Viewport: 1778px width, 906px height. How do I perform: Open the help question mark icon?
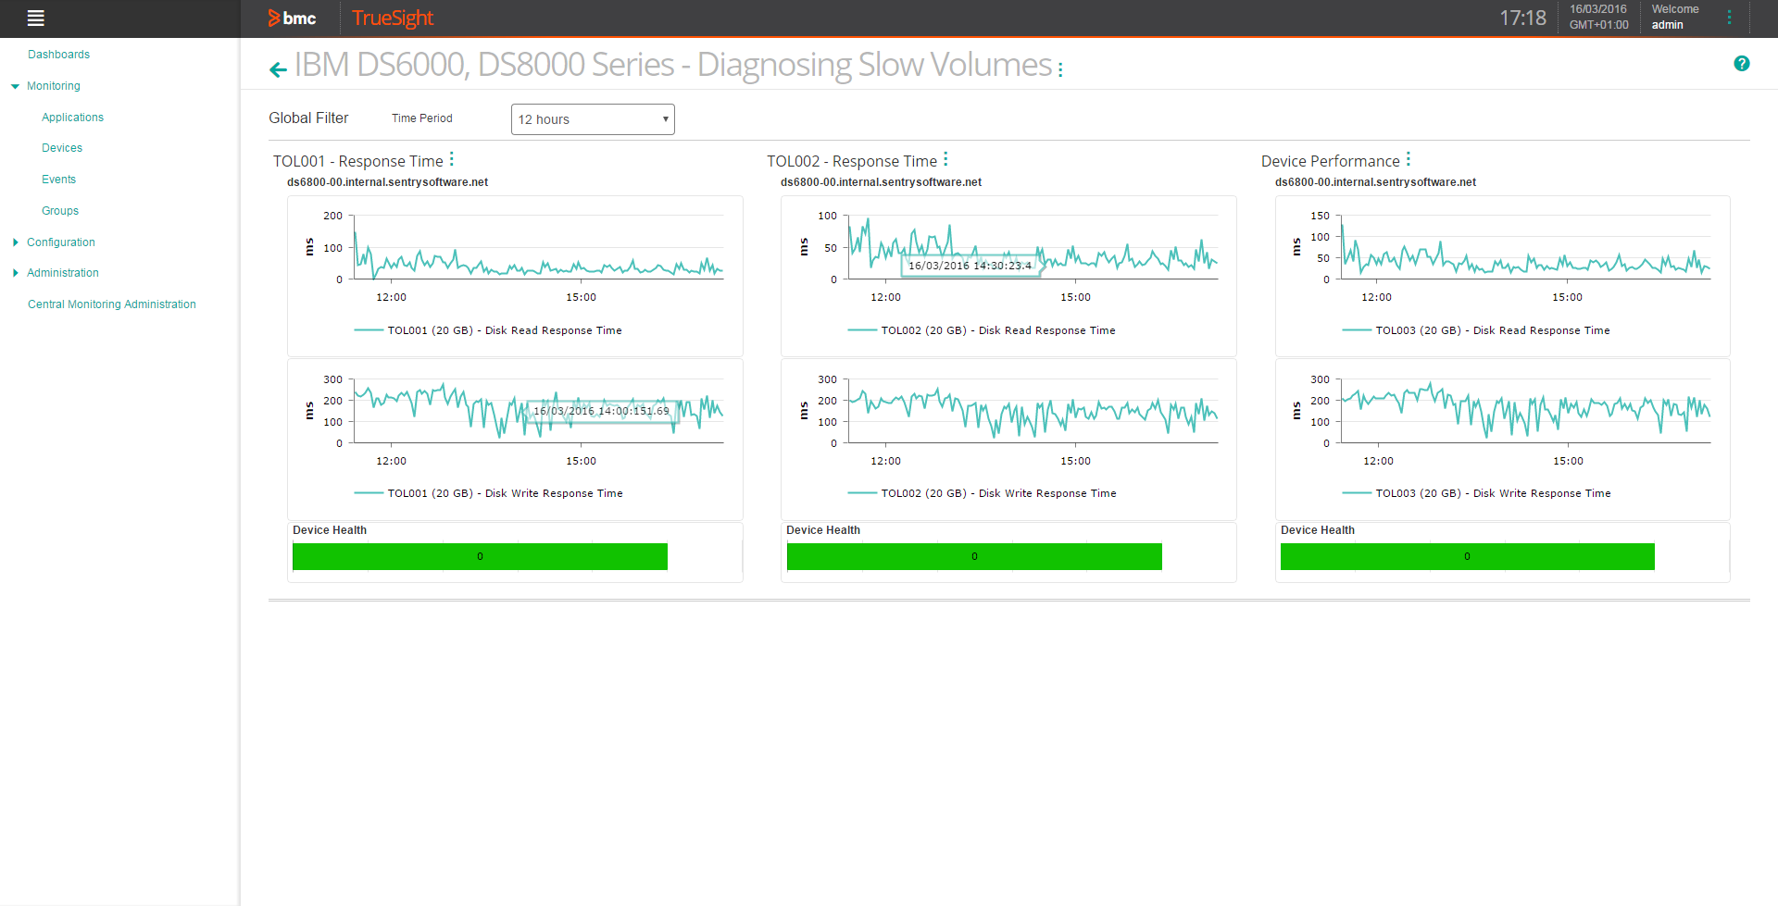[x=1742, y=64]
